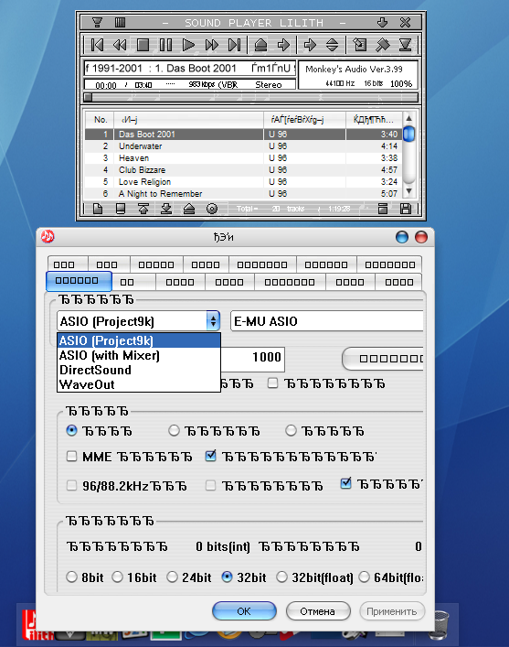The image size is (509, 647).
Task: Click the disc icon in playlist bottom bar
Action: pos(212,209)
